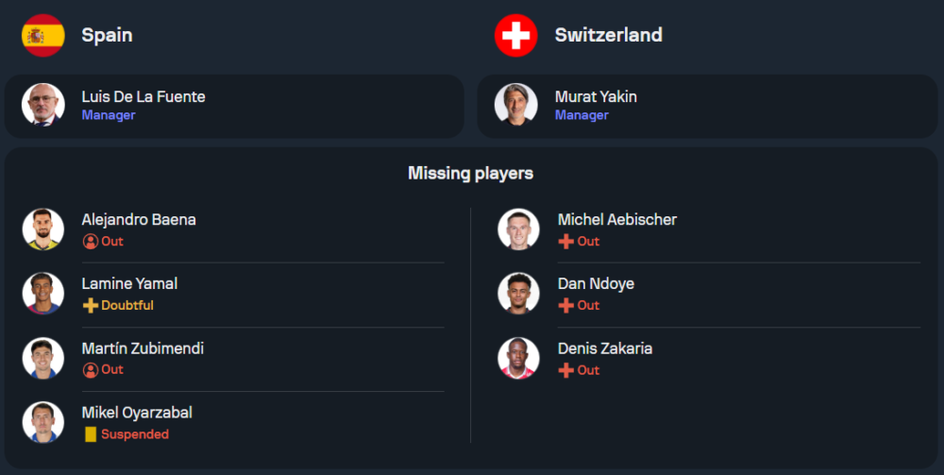Screen dimensions: 944x475
Task: Click Michel Aebischer's injury cross icon
Action: click(x=566, y=241)
